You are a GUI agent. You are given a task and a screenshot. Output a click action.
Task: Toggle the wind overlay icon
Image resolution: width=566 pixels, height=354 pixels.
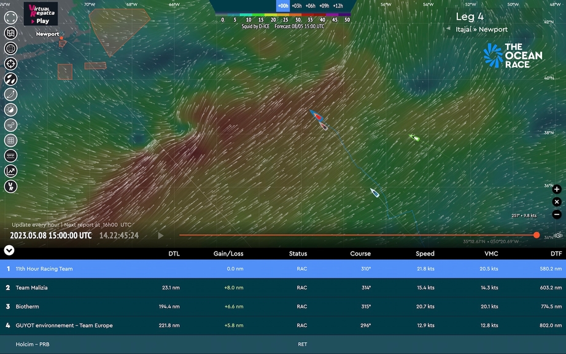[x=10, y=125]
